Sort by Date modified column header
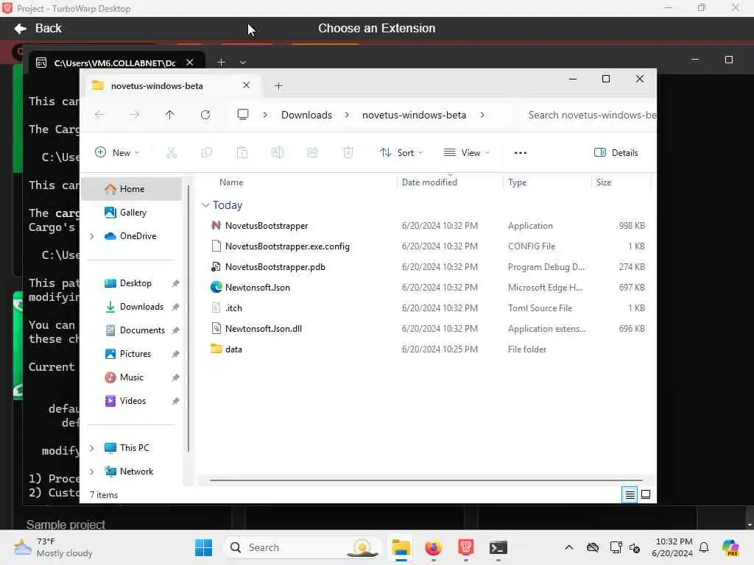 pyautogui.click(x=429, y=182)
